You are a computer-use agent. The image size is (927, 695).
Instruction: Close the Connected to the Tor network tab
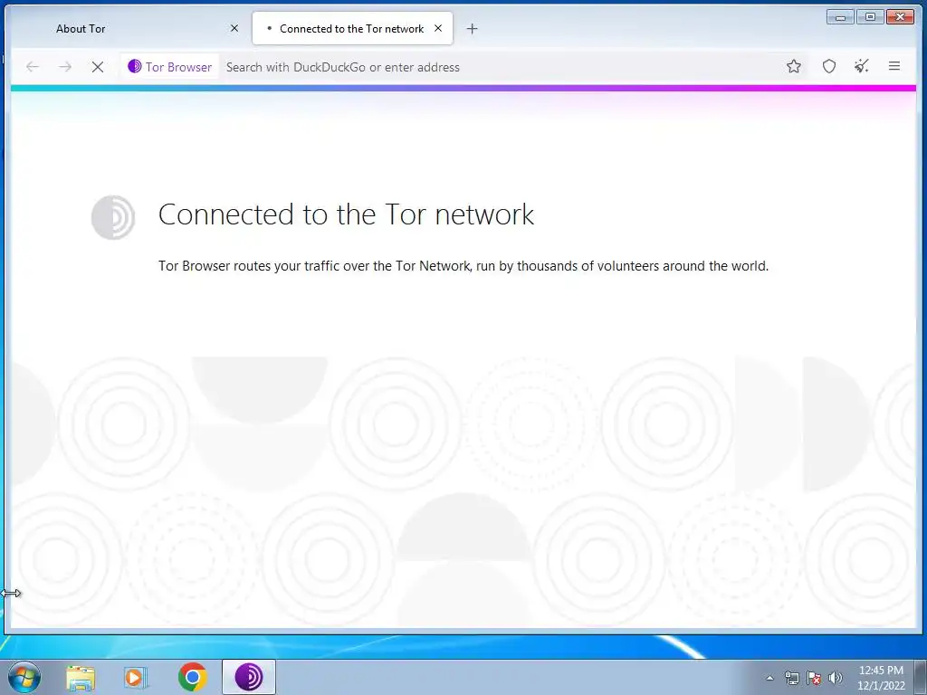438,28
